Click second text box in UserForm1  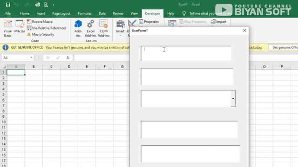point(187,77)
